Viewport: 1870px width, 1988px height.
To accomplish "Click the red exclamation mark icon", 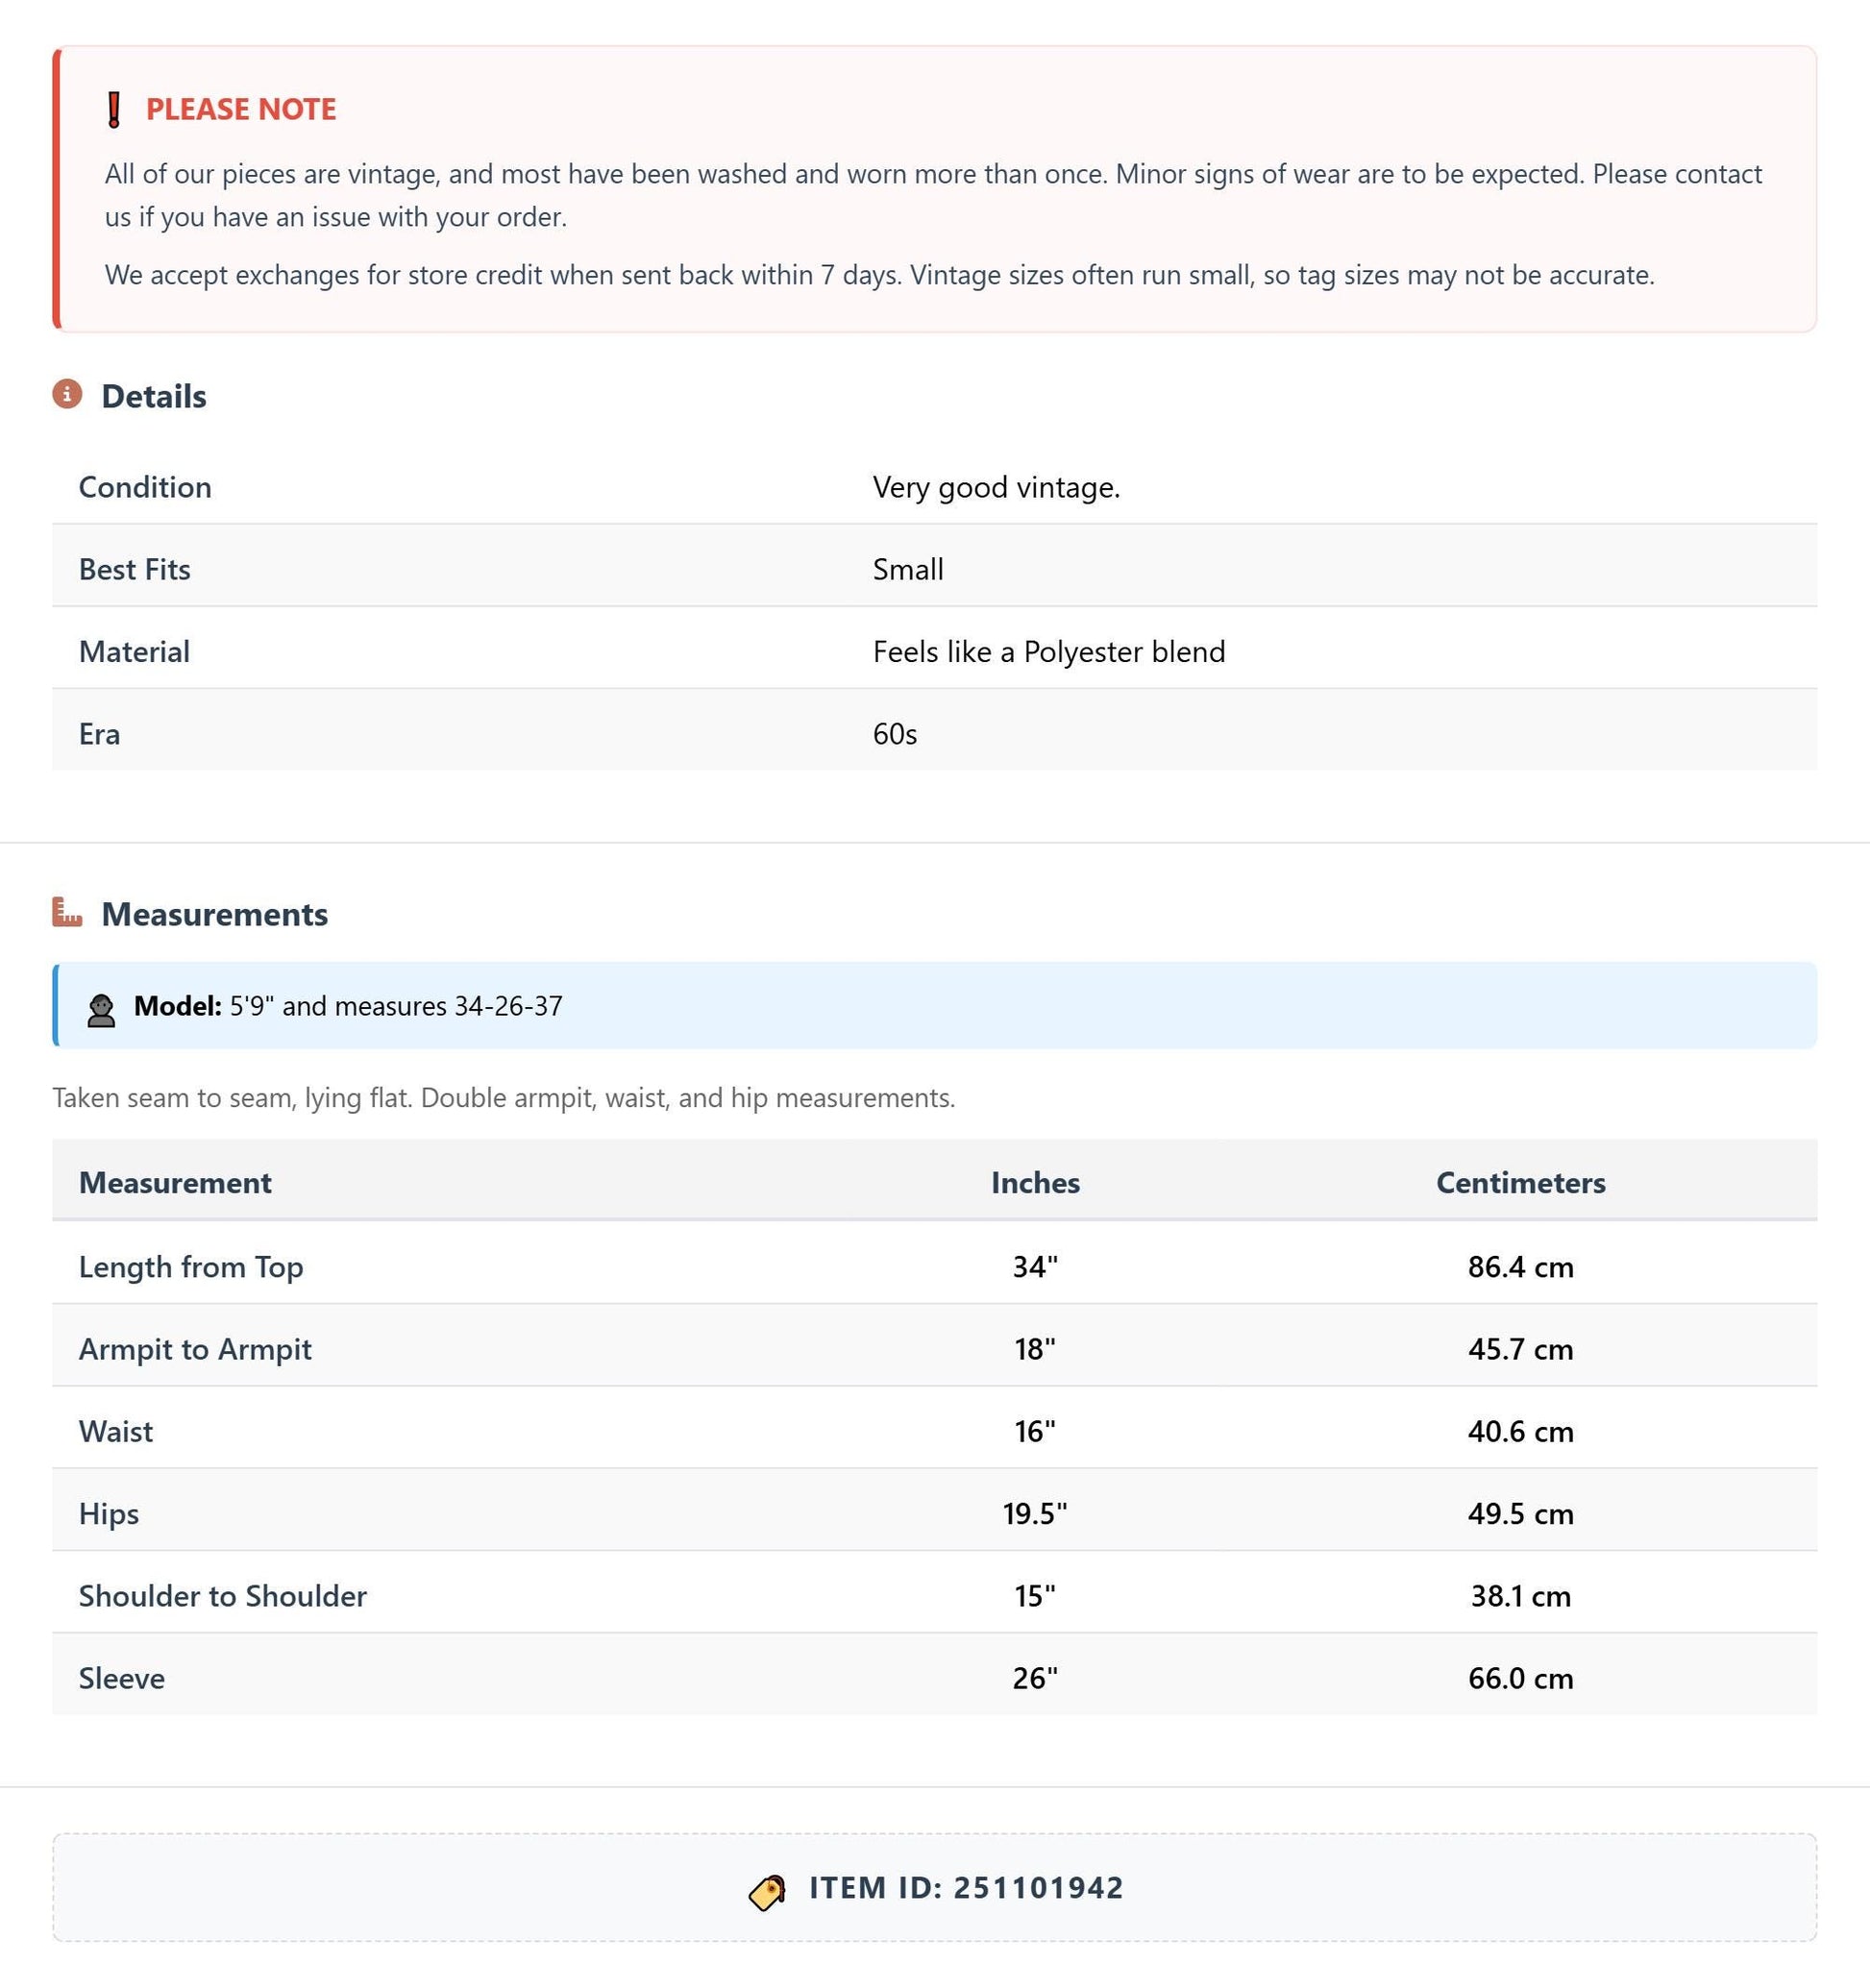I will click(x=114, y=109).
